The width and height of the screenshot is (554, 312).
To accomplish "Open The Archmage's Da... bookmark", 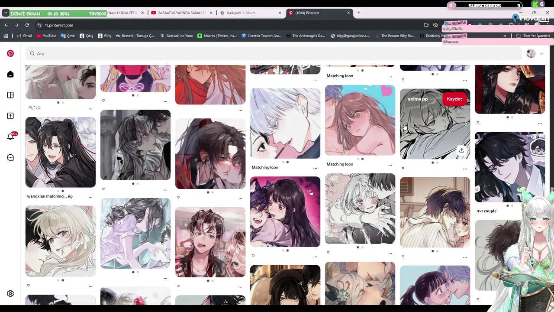I will [x=305, y=36].
